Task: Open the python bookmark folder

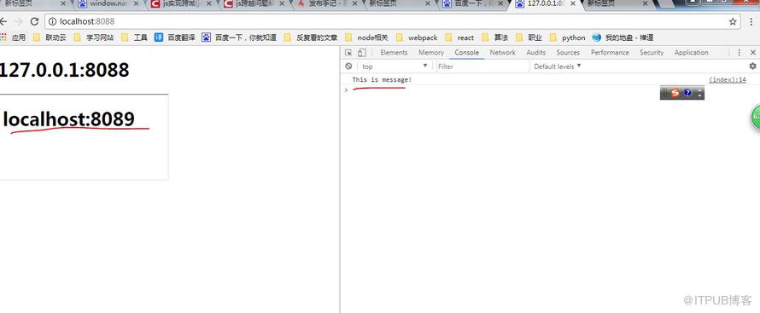Action: pos(567,38)
